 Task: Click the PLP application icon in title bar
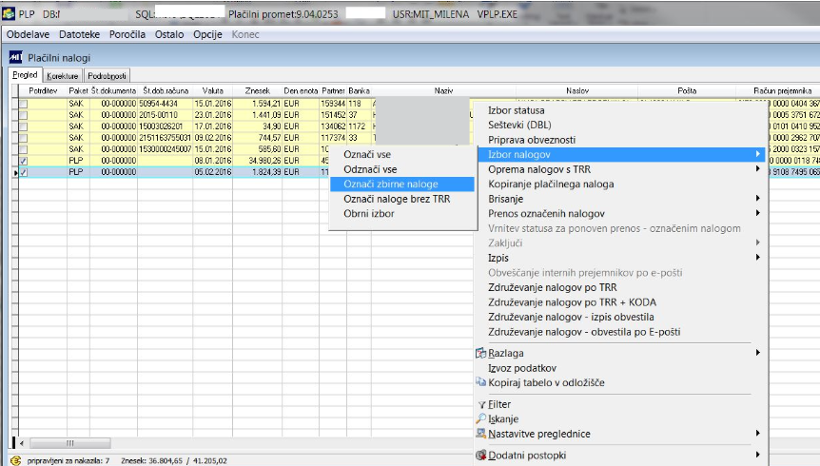pyautogui.click(x=9, y=14)
